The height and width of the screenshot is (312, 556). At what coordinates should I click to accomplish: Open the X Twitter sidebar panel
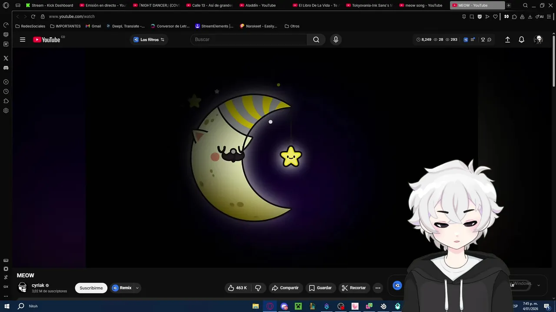pyautogui.click(x=6, y=58)
